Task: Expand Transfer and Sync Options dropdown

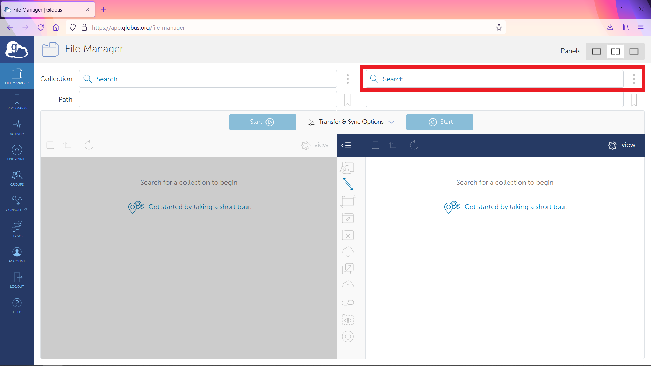Action: click(x=351, y=122)
